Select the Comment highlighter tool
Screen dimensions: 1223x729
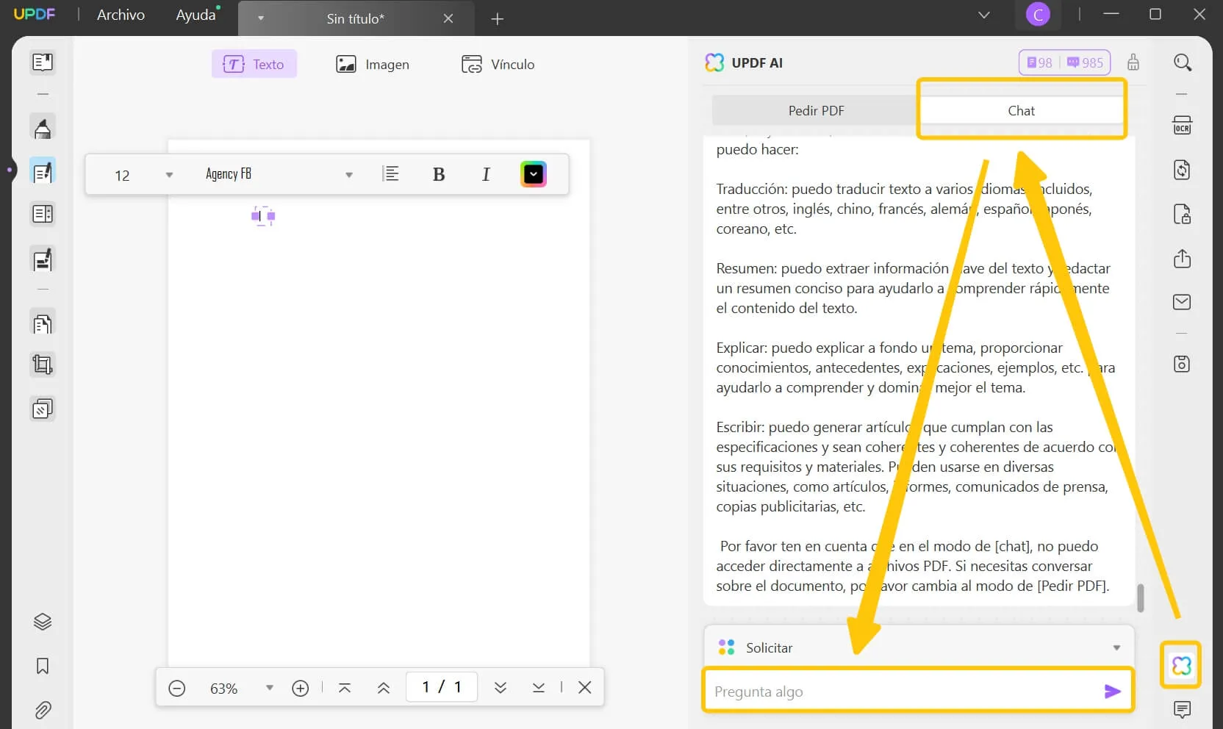click(43, 128)
